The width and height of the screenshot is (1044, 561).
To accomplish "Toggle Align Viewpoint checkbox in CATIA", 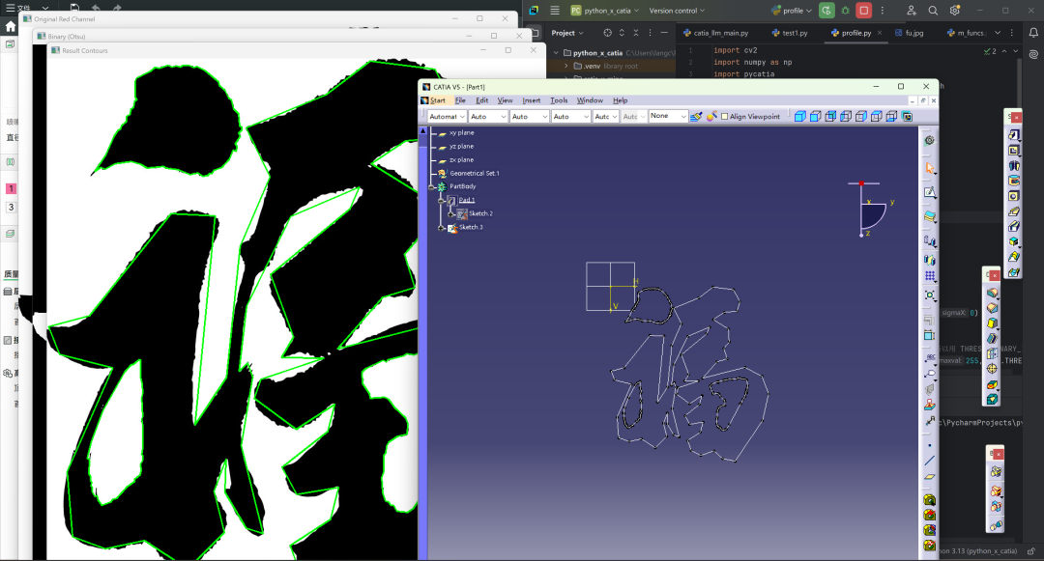I will point(724,116).
